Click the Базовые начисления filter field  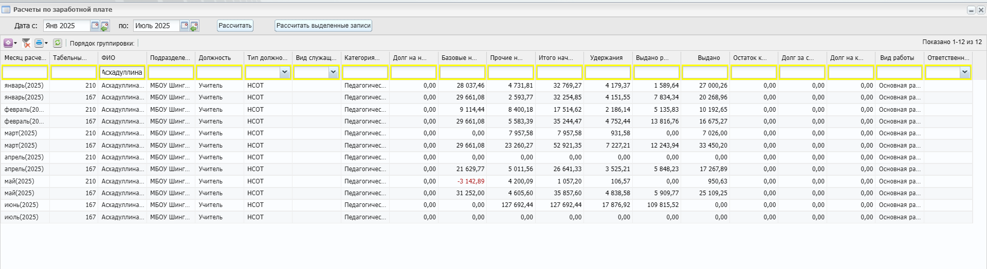tap(462, 73)
